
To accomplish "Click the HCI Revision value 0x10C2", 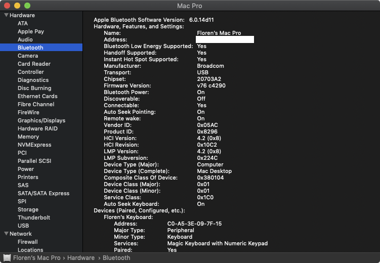I will point(207,145).
